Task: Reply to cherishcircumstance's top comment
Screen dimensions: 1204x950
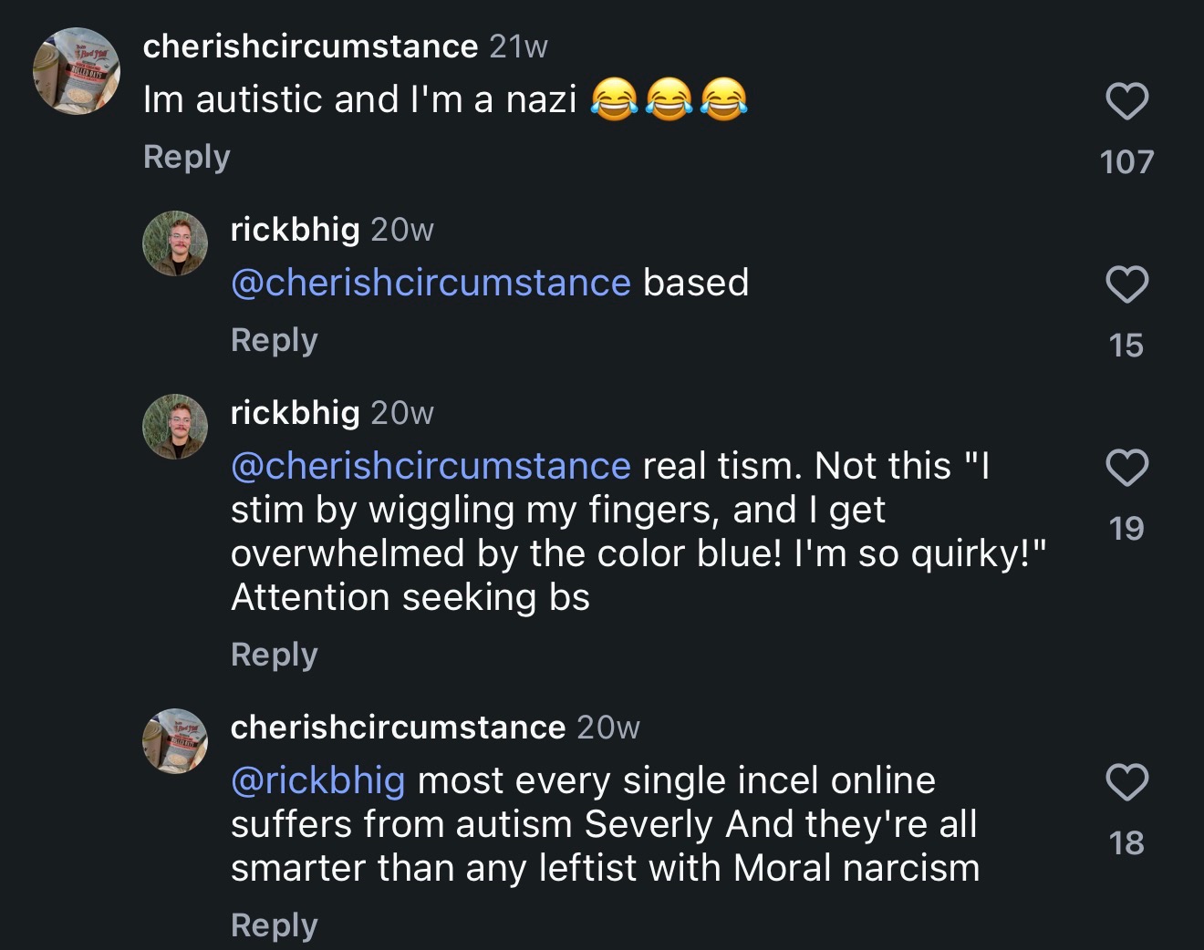Action: pos(186,157)
